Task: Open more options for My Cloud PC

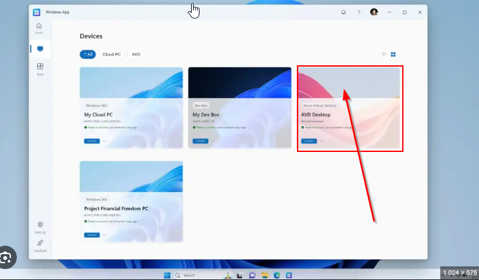Action: [x=105, y=141]
